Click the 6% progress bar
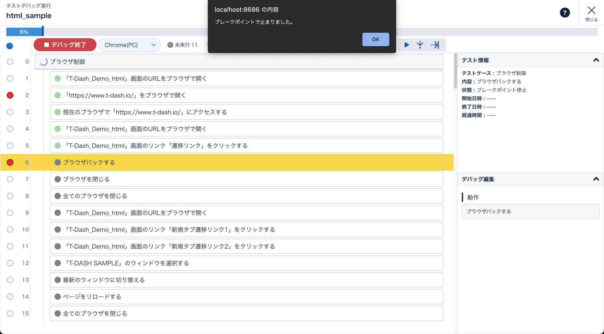Image resolution: width=604 pixels, height=334 pixels. (25, 32)
